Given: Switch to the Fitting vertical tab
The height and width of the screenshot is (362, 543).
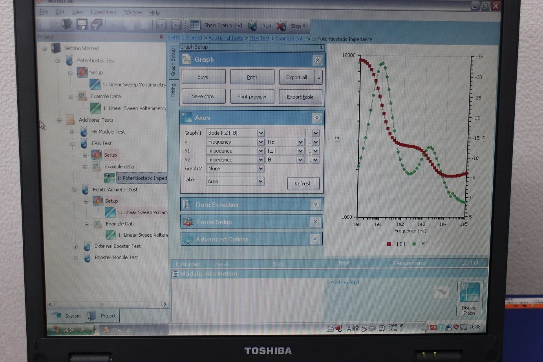Looking at the screenshot, I should tap(173, 90).
